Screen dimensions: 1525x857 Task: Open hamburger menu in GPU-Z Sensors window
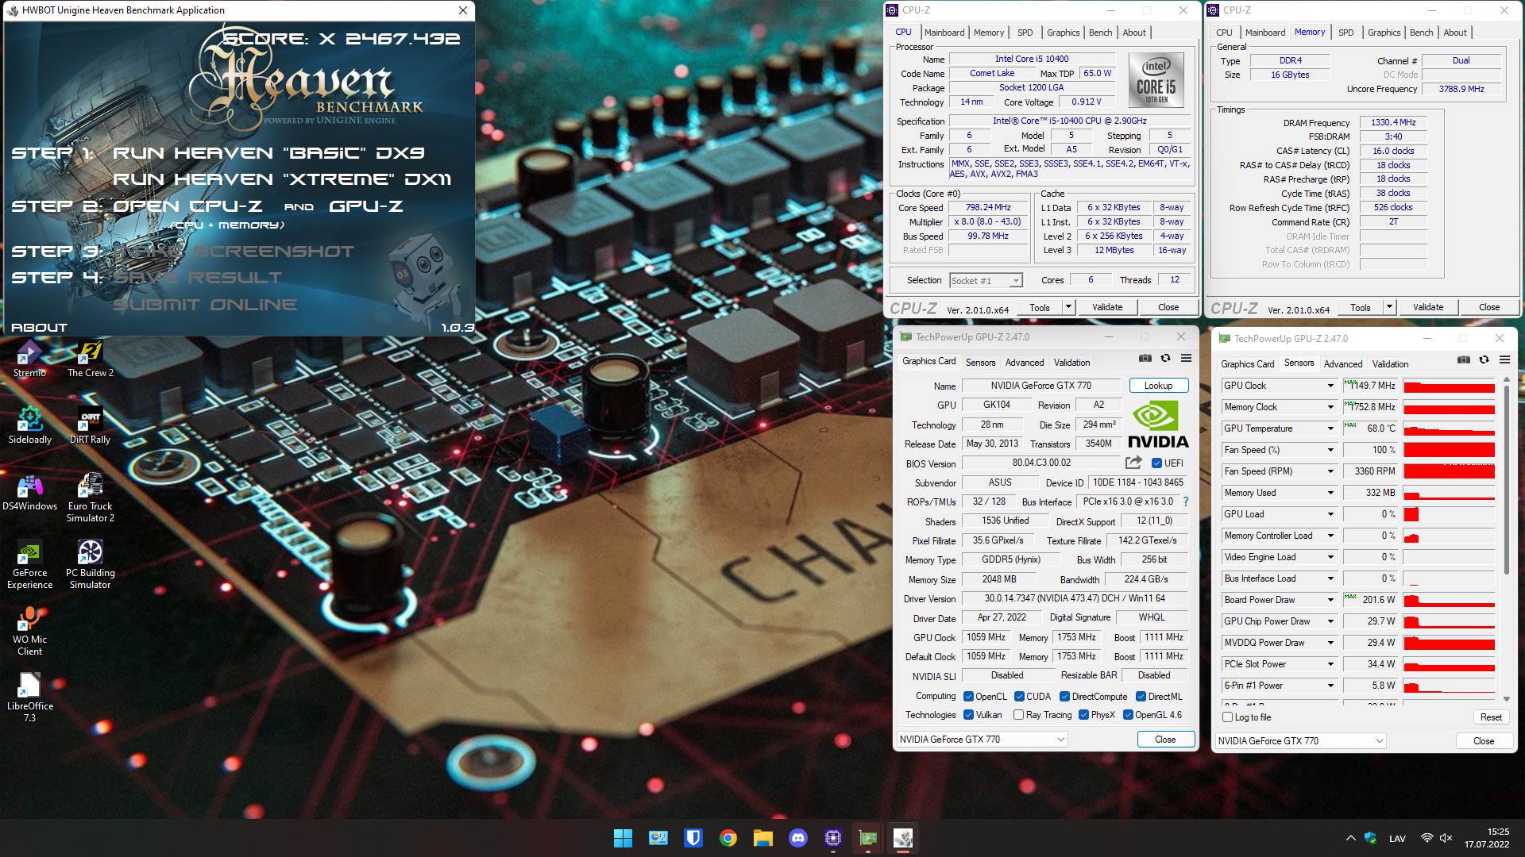[1504, 360]
